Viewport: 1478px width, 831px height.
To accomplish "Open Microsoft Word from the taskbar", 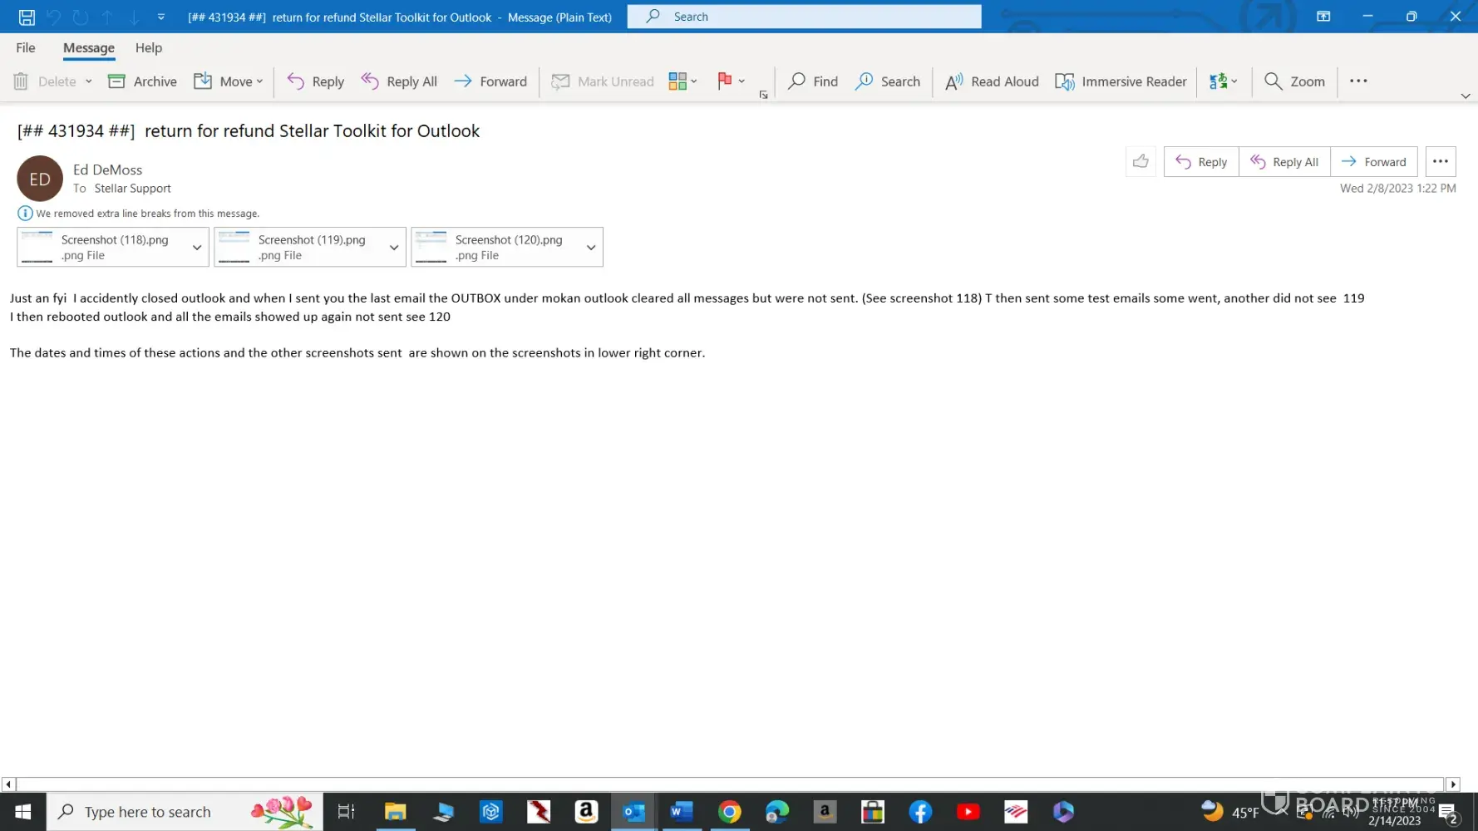I will coord(682,812).
